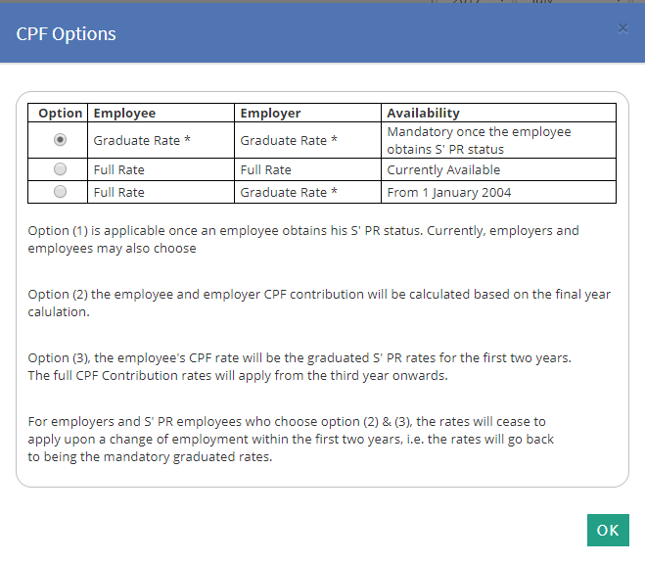Select the Full Rate for both option

point(61,169)
